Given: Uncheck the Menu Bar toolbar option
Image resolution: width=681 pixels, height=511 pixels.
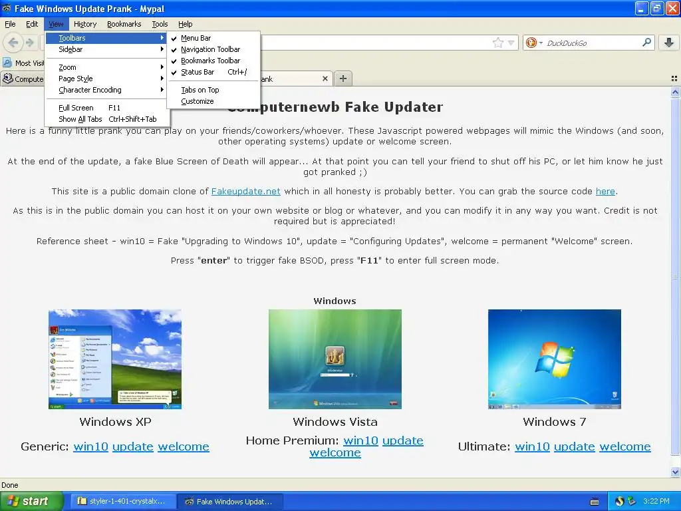Looking at the screenshot, I should pos(213,38).
